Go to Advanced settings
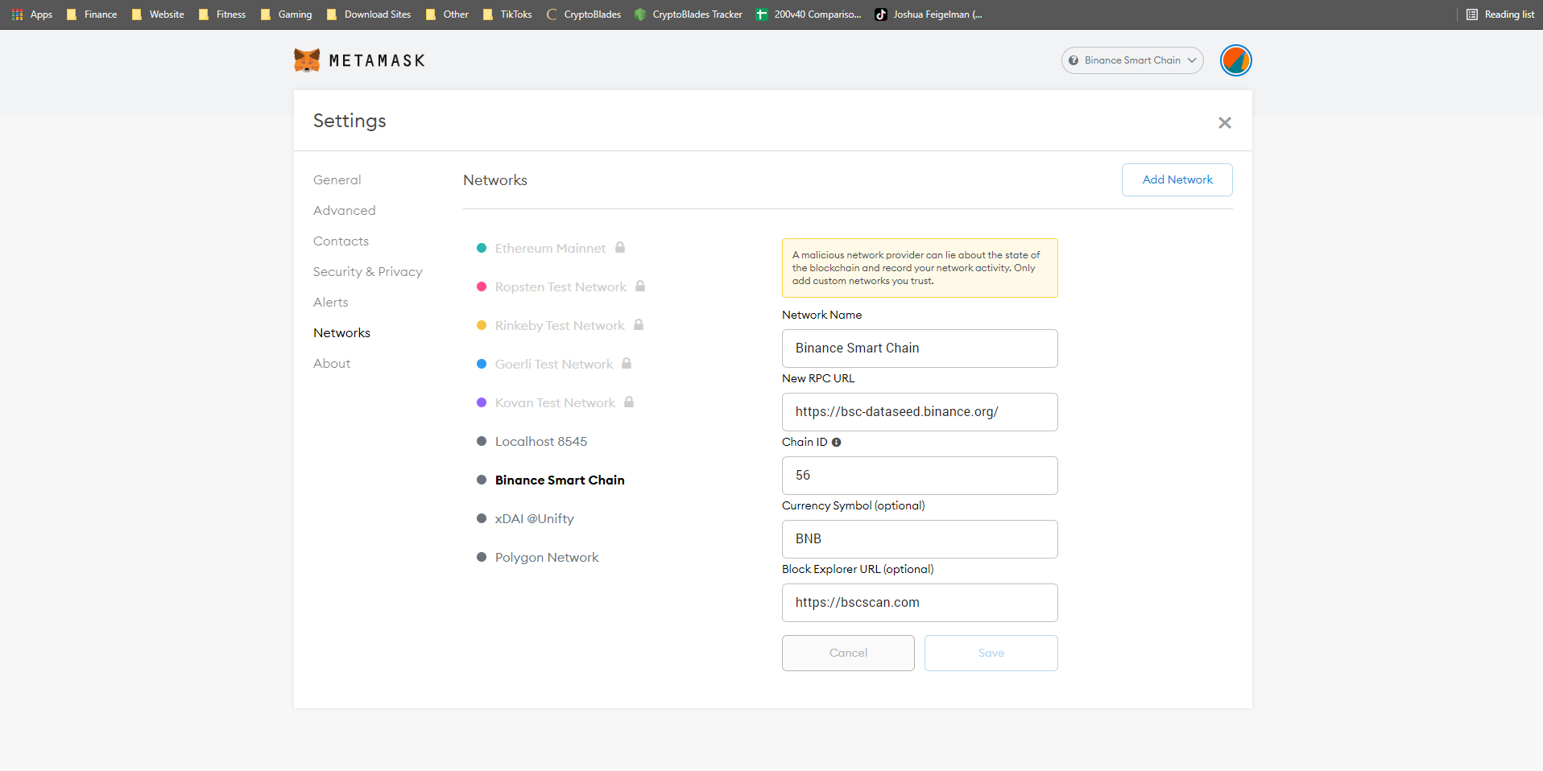The height and width of the screenshot is (771, 1543). [344, 210]
